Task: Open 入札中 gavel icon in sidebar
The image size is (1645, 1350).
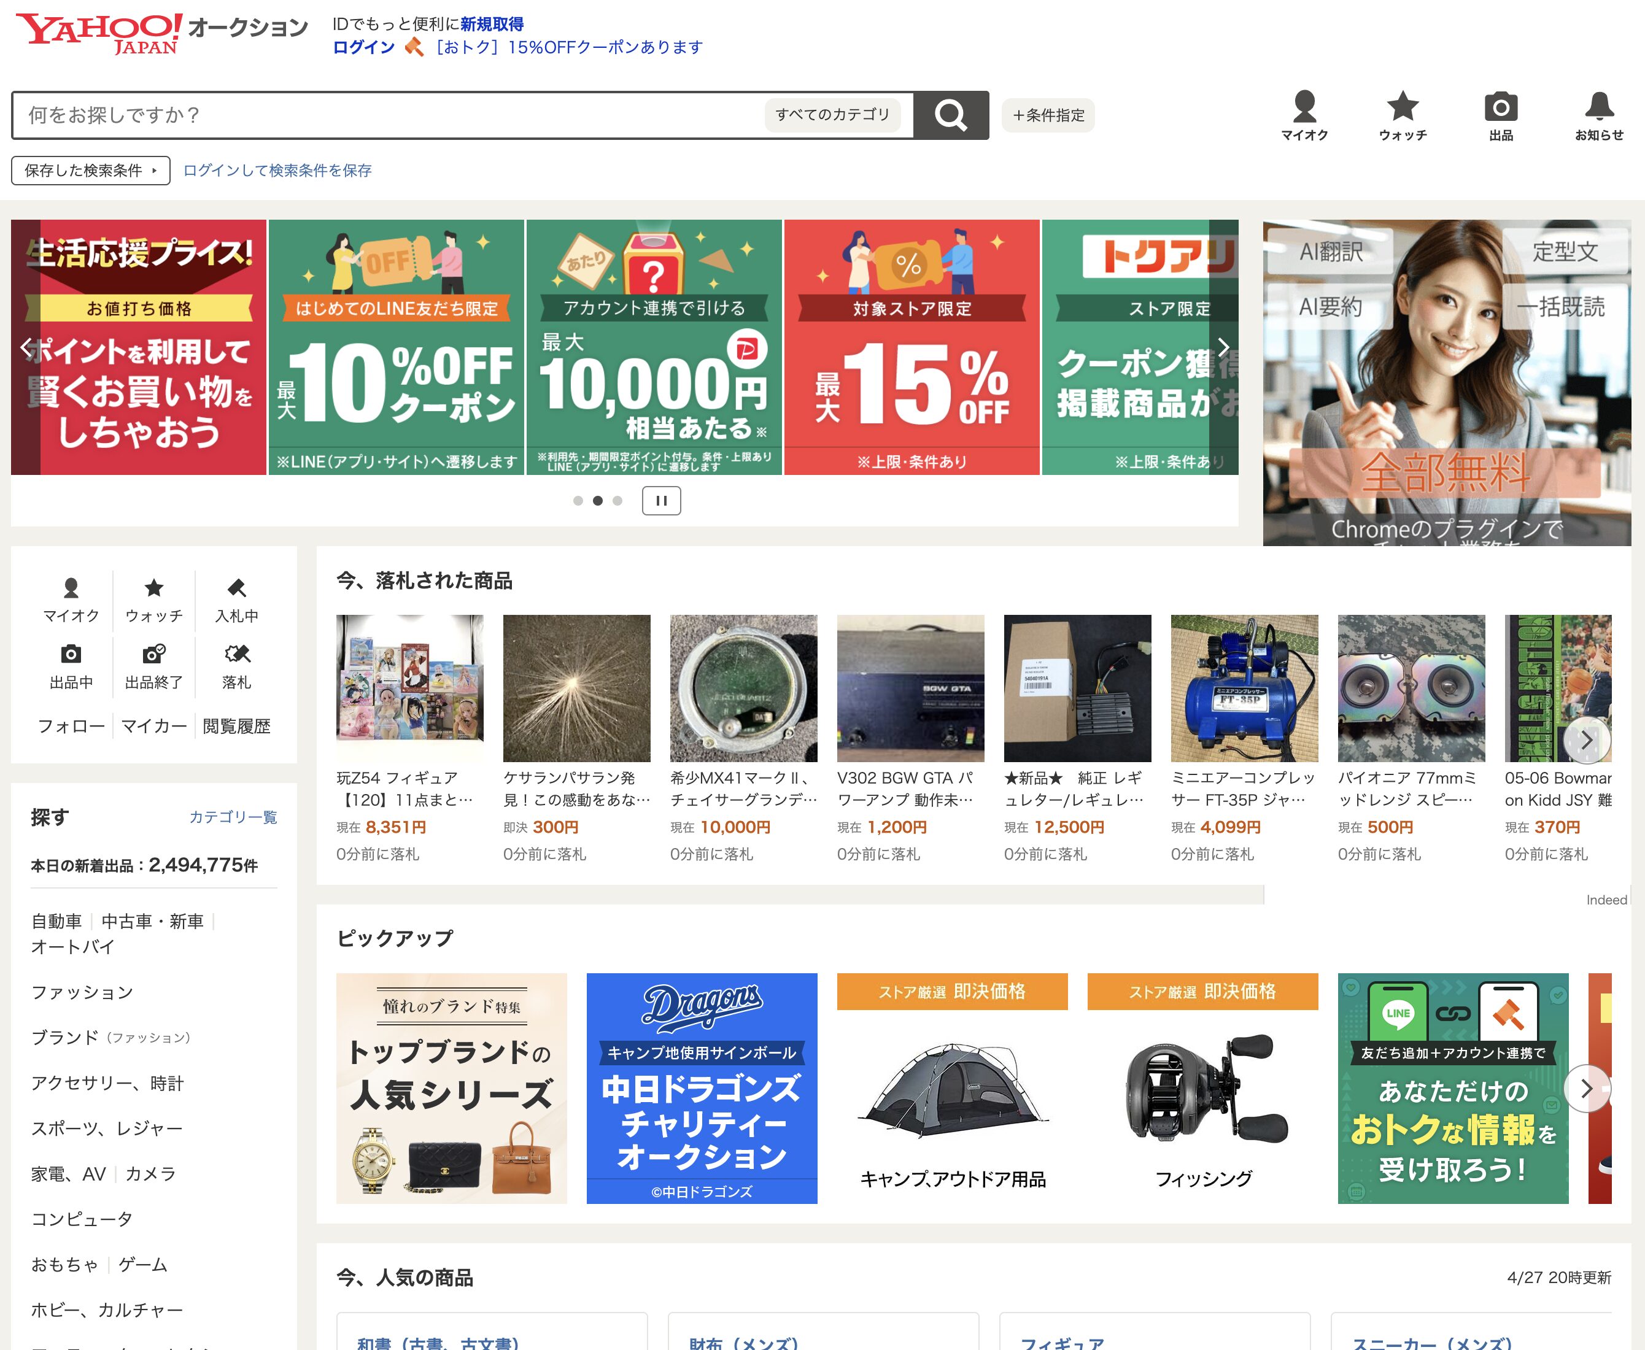Action: (x=236, y=600)
